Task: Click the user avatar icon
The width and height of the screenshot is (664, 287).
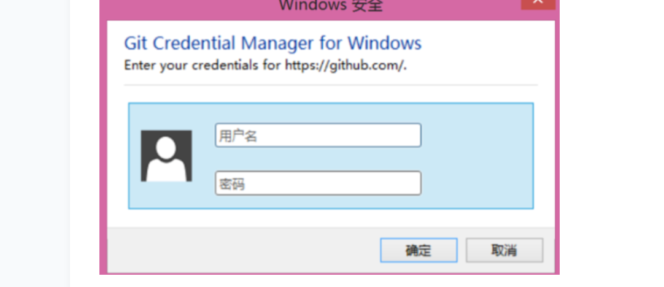Action: [x=166, y=156]
